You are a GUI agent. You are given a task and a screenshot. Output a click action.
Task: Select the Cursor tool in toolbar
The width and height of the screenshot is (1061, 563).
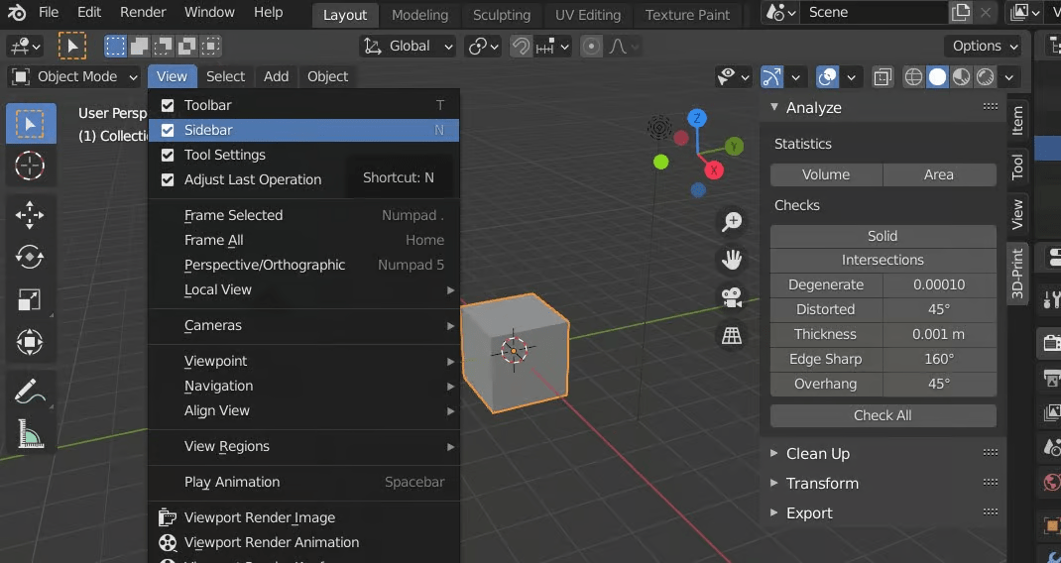pyautogui.click(x=30, y=166)
